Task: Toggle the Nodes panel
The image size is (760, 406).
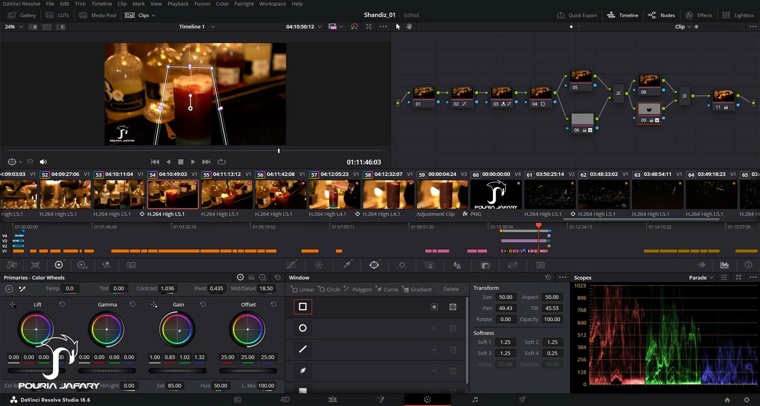Action: pyautogui.click(x=661, y=15)
